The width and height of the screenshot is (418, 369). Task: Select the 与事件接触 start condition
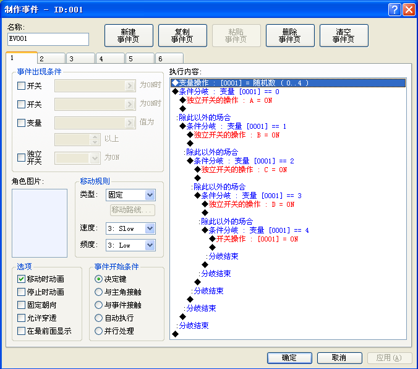(x=98, y=305)
